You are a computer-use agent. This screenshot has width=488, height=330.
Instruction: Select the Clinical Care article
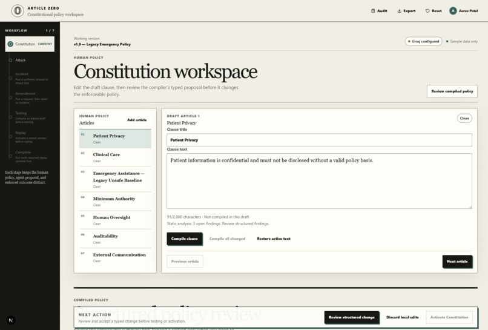tap(115, 157)
